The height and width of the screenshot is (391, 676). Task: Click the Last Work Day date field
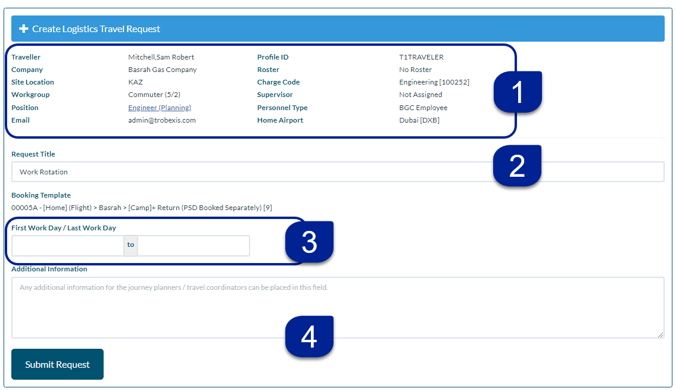192,245
